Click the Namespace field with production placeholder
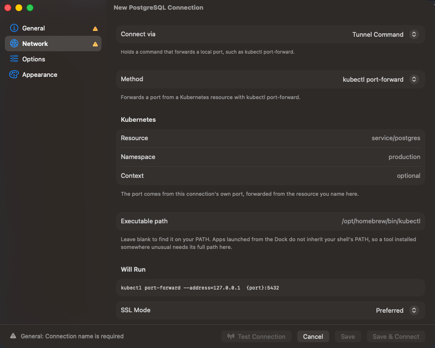The height and width of the screenshot is (348, 435). pos(271,157)
